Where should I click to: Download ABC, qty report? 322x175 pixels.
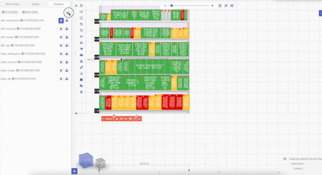click(x=67, y=45)
